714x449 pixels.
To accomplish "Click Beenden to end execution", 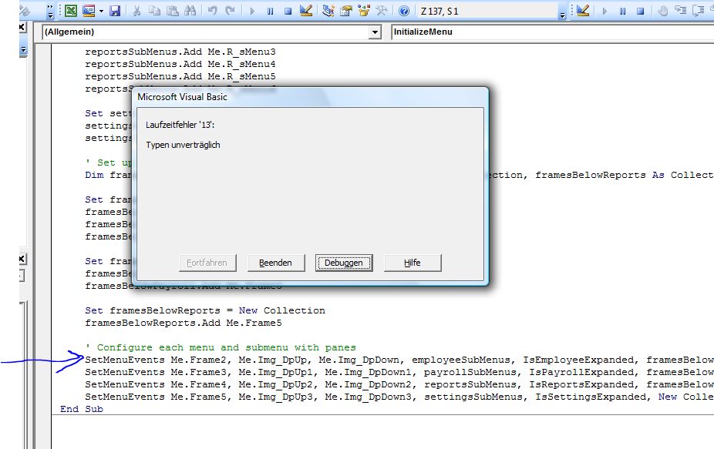I will pyautogui.click(x=275, y=263).
